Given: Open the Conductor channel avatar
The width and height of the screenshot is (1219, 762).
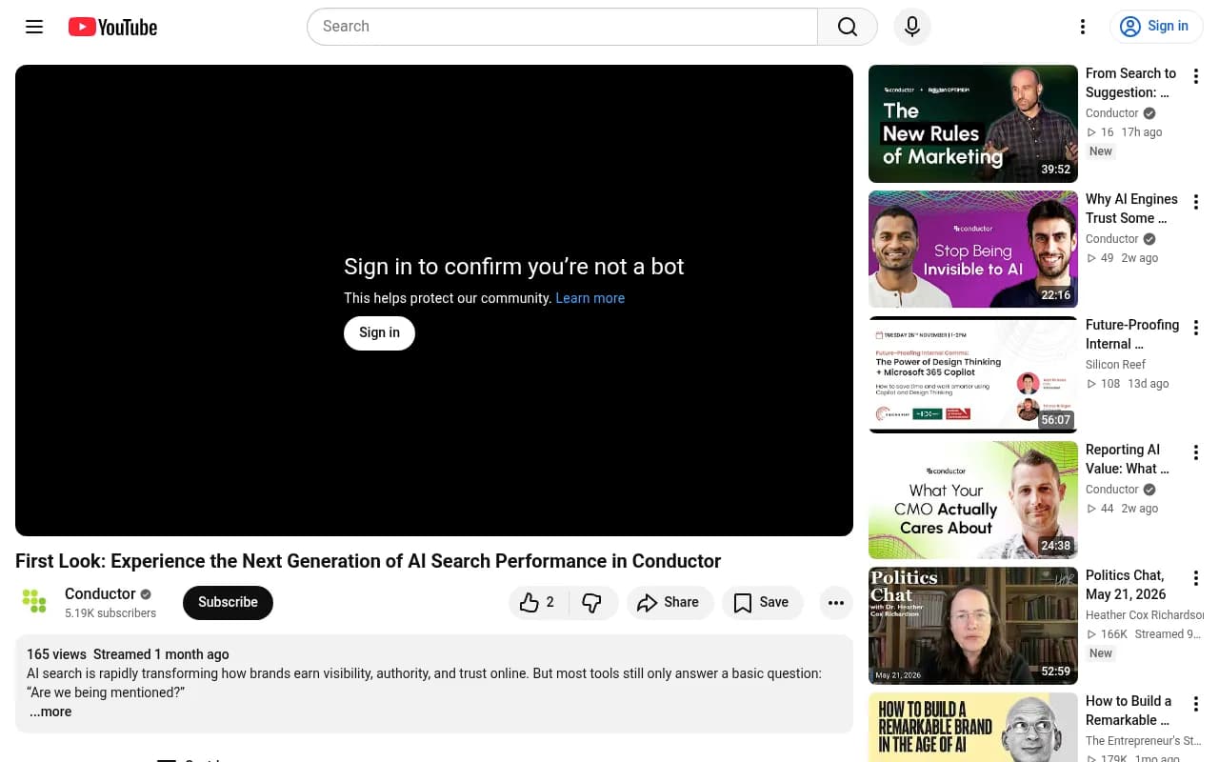Looking at the screenshot, I should (x=34, y=601).
